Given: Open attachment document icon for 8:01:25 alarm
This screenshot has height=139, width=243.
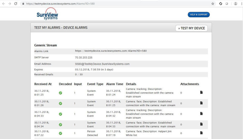Looking at the screenshot, I should tap(201, 92).
